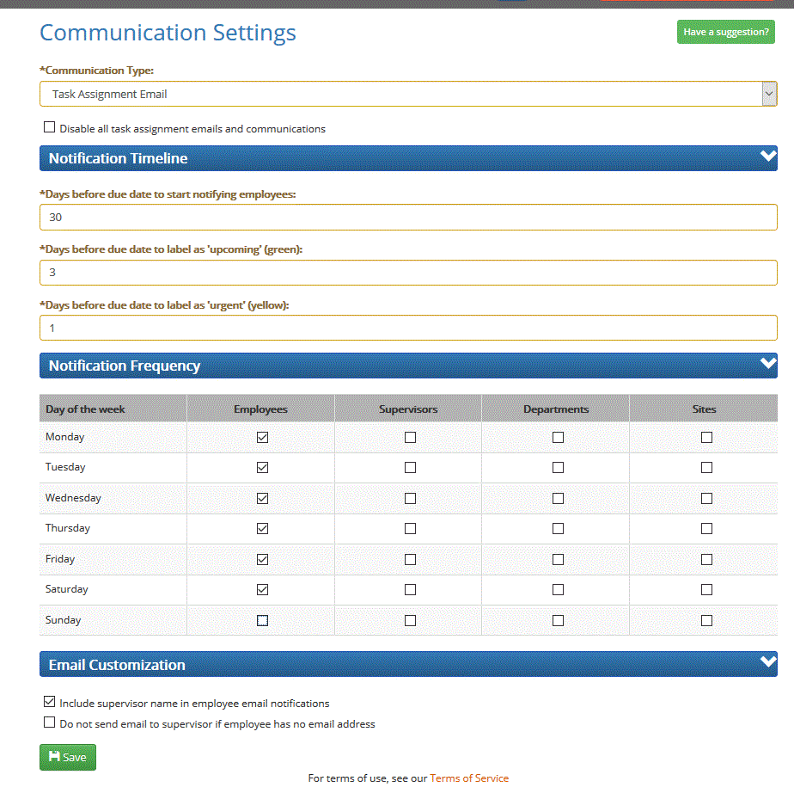Uncheck Saturday notifications for Employees
Image resolution: width=794 pixels, height=787 pixels.
tap(262, 589)
